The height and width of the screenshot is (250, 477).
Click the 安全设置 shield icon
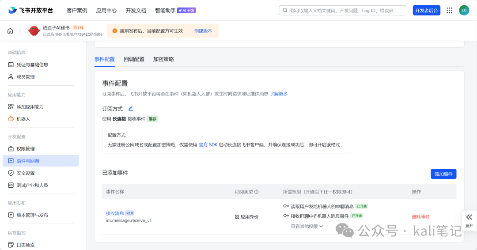11,173
